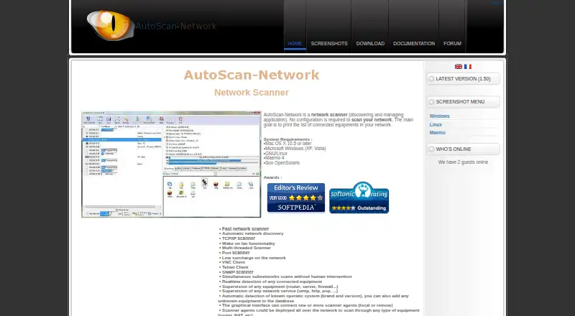Select the 'System Requirements :' heading text

[x=288, y=139]
